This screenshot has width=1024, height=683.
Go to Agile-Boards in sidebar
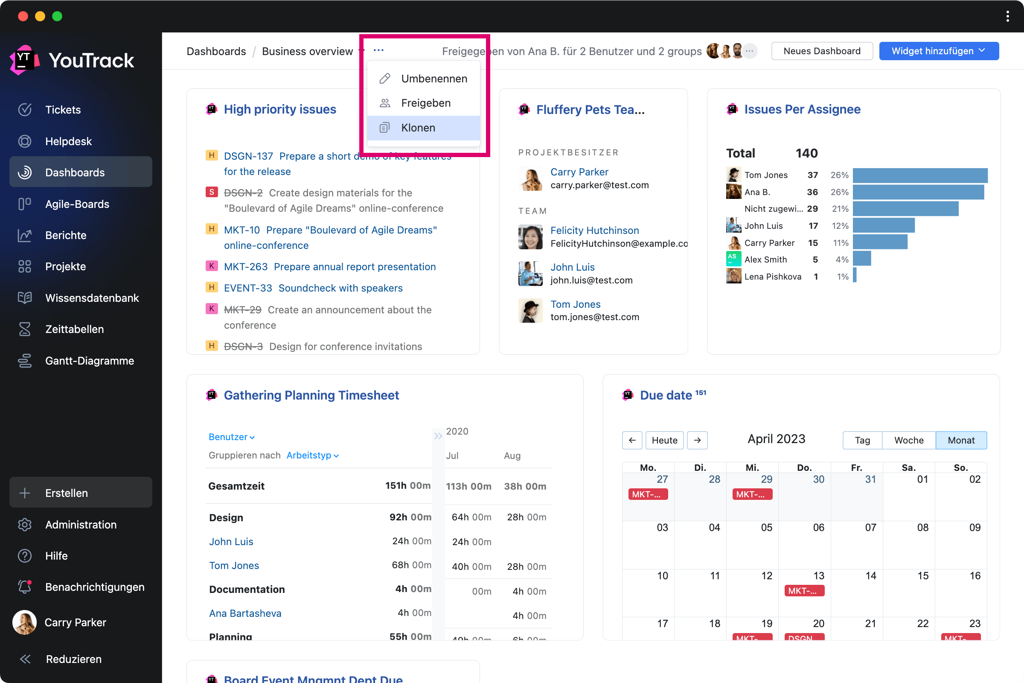coord(25,204)
